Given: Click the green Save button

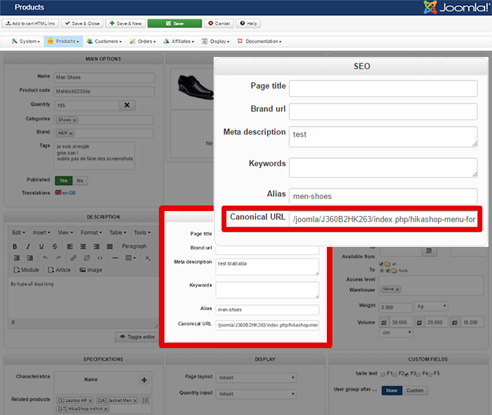Looking at the screenshot, I should [174, 23].
